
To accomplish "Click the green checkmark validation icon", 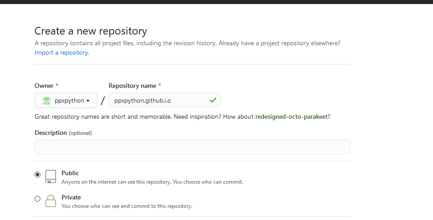I will tap(213, 100).
